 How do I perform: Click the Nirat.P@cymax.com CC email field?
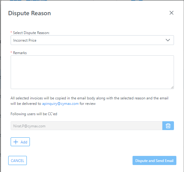coord(87,126)
